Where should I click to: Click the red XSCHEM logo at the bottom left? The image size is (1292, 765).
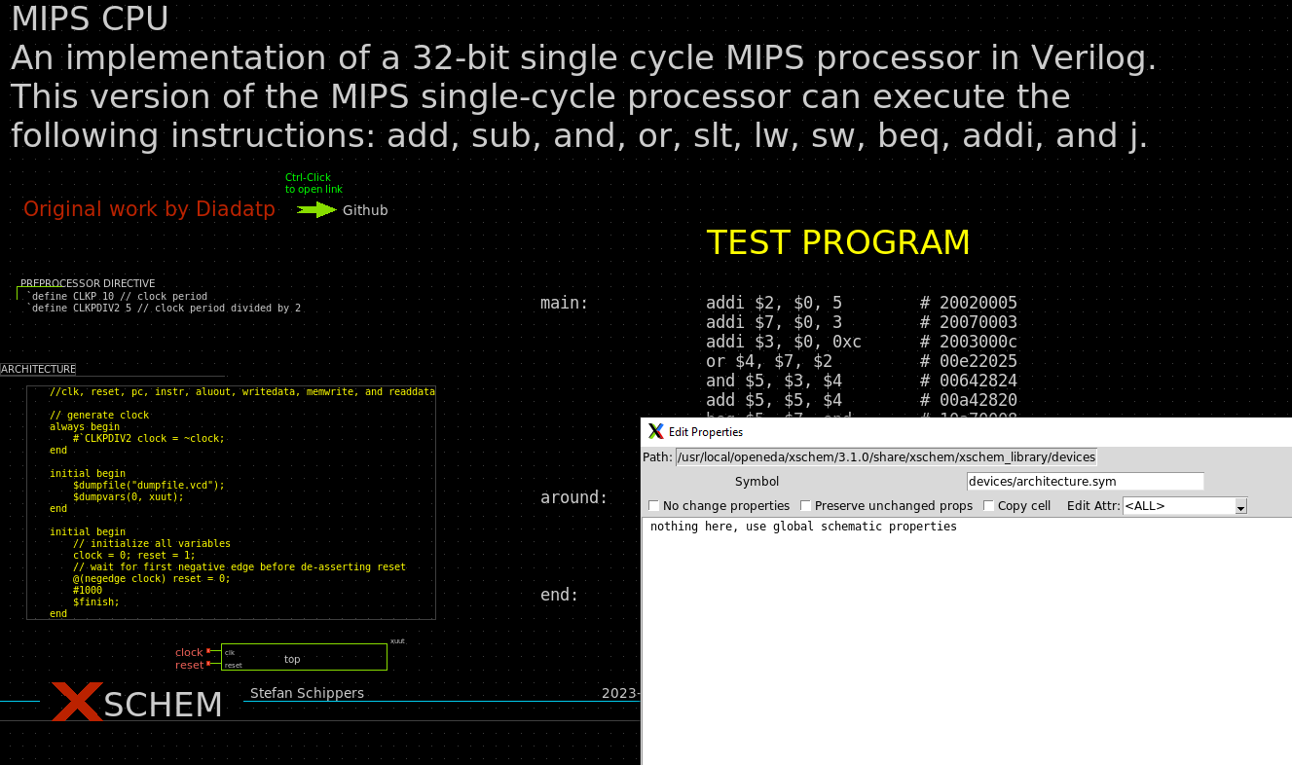[76, 702]
